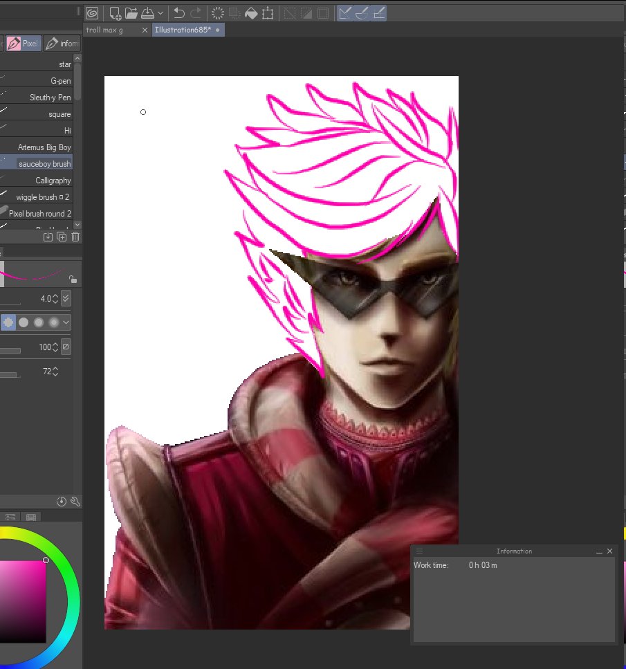Adjust stepper showing value 72
The width and height of the screenshot is (626, 669).
55,372
